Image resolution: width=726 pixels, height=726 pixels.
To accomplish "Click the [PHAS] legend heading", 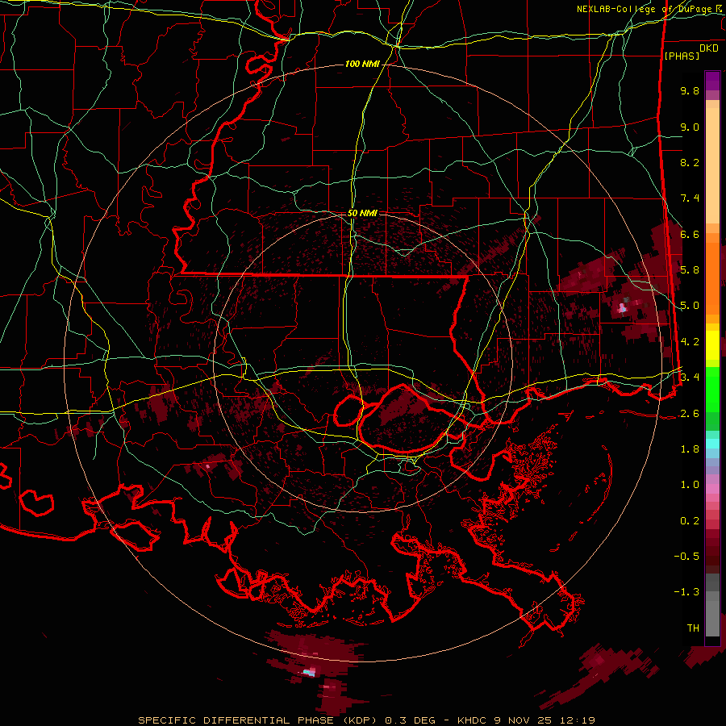I will tap(682, 56).
